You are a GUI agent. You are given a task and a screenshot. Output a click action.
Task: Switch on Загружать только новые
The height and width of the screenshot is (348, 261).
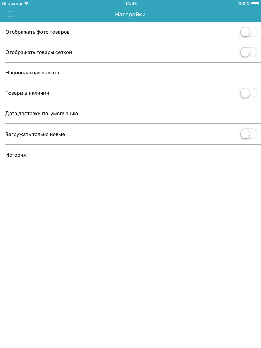click(248, 134)
